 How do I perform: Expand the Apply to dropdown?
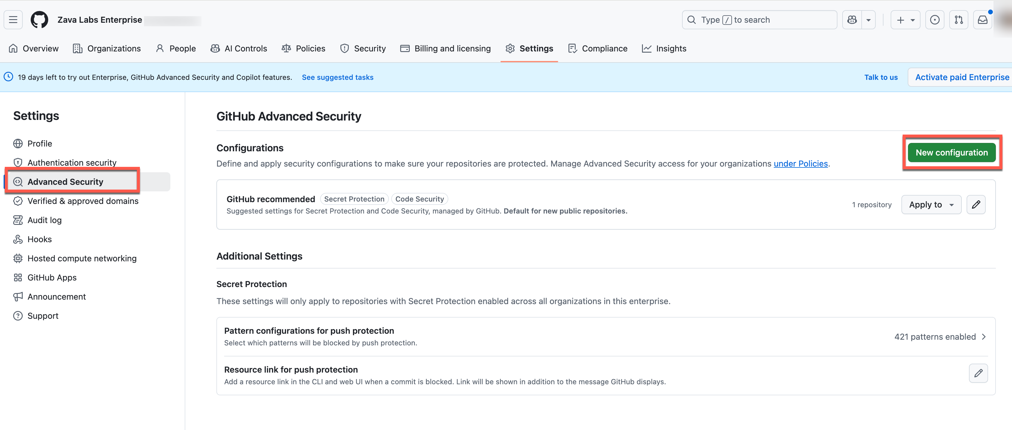coord(931,205)
